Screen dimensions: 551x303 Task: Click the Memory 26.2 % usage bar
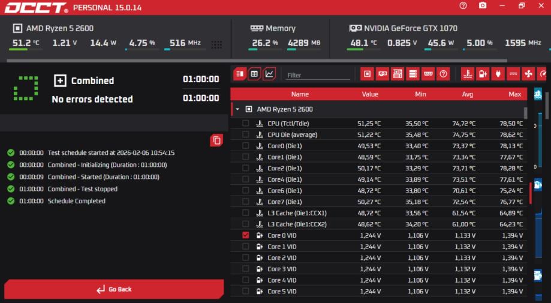click(x=264, y=49)
